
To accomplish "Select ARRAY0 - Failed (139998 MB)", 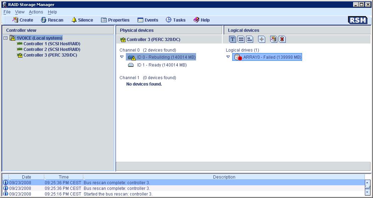I will 267,57.
